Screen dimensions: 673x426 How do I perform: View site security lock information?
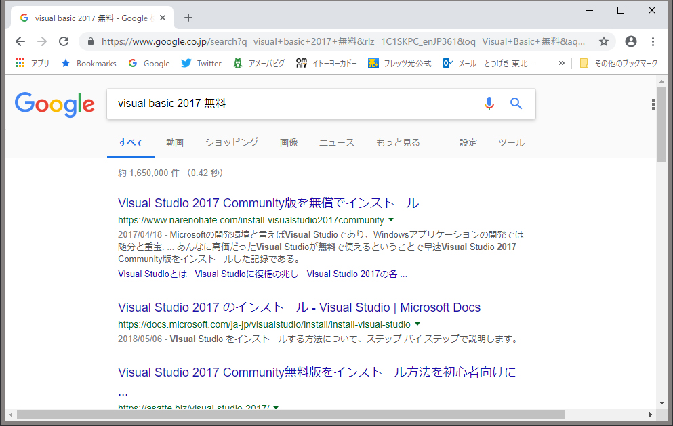(91, 41)
